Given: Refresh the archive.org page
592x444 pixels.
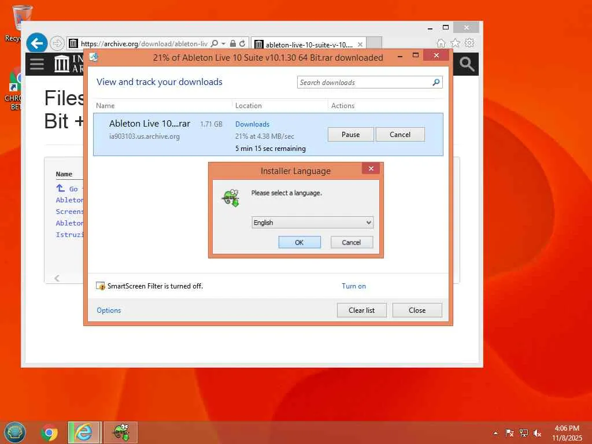Looking at the screenshot, I should 242,43.
